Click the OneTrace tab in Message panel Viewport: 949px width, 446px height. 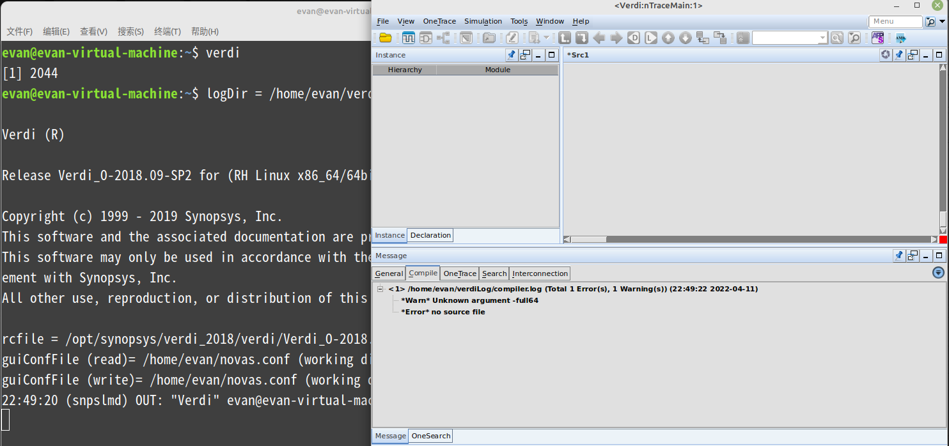pyautogui.click(x=459, y=273)
